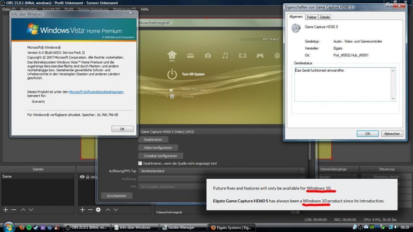
Task: Click 'LIVE: 00:00:00' in status bar
Action: coord(316,220)
